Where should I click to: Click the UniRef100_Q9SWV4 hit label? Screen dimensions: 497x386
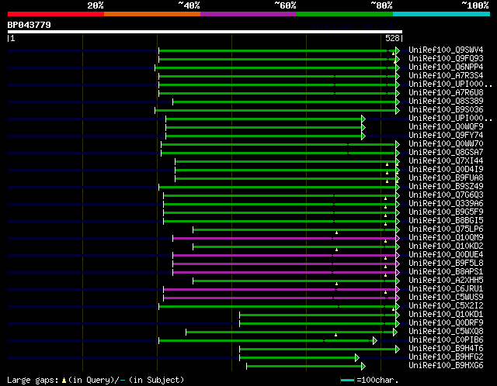click(446, 50)
